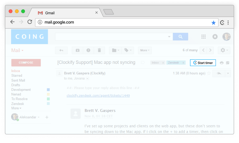Open the To Resolve label

[19, 99]
